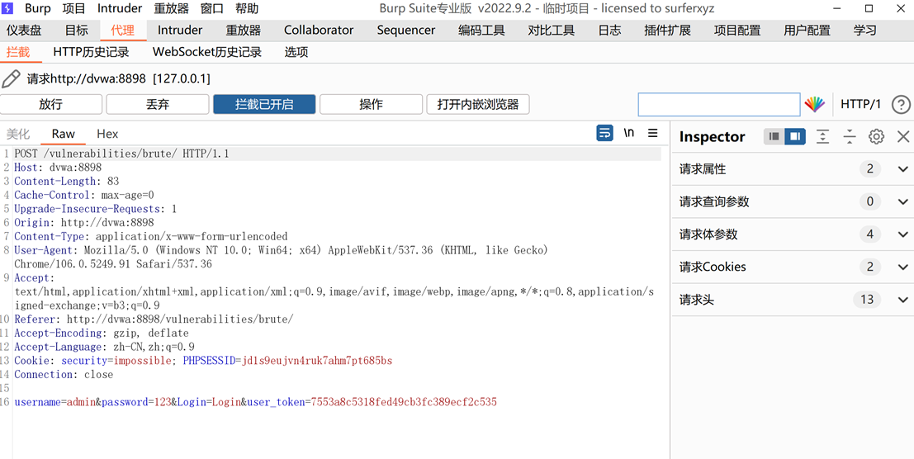
Task: Click the POST /vulnerabilities/brute/ request line
Action: click(122, 154)
